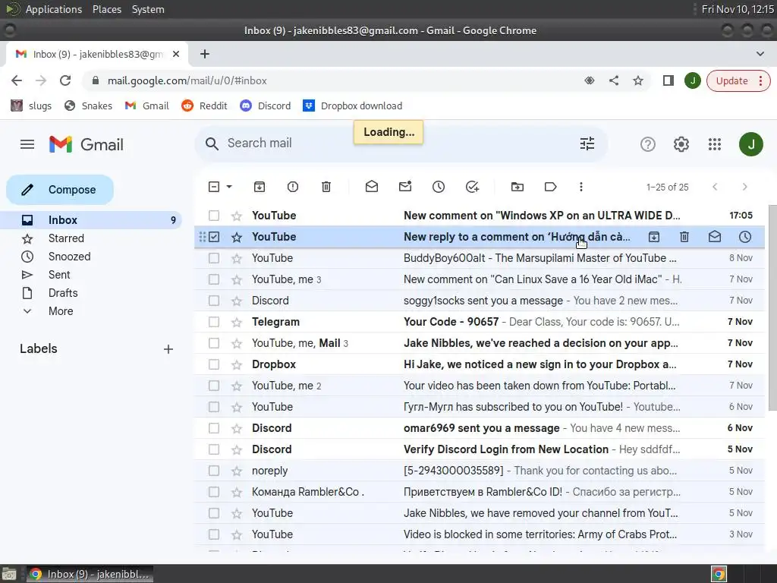This screenshot has width=777, height=583.
Task: Open the three-dot More options in the mail toolbar
Action: click(581, 187)
